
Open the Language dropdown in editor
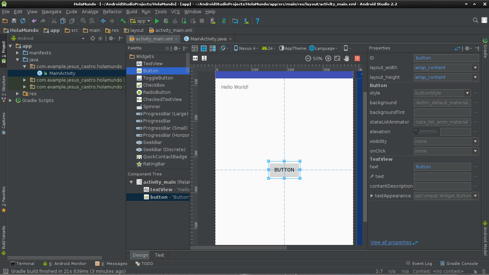click(323, 48)
